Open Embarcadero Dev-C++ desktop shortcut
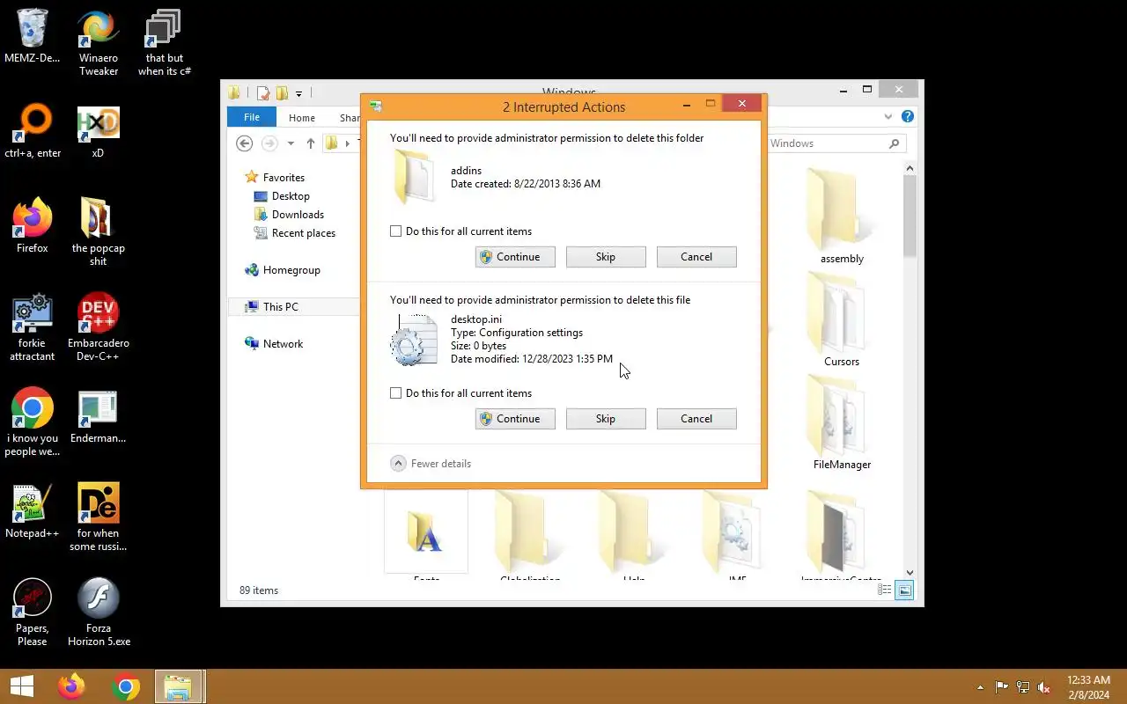The height and width of the screenshot is (704, 1127). point(98,326)
